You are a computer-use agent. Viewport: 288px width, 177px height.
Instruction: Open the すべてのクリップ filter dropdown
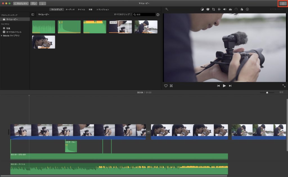point(123,14)
